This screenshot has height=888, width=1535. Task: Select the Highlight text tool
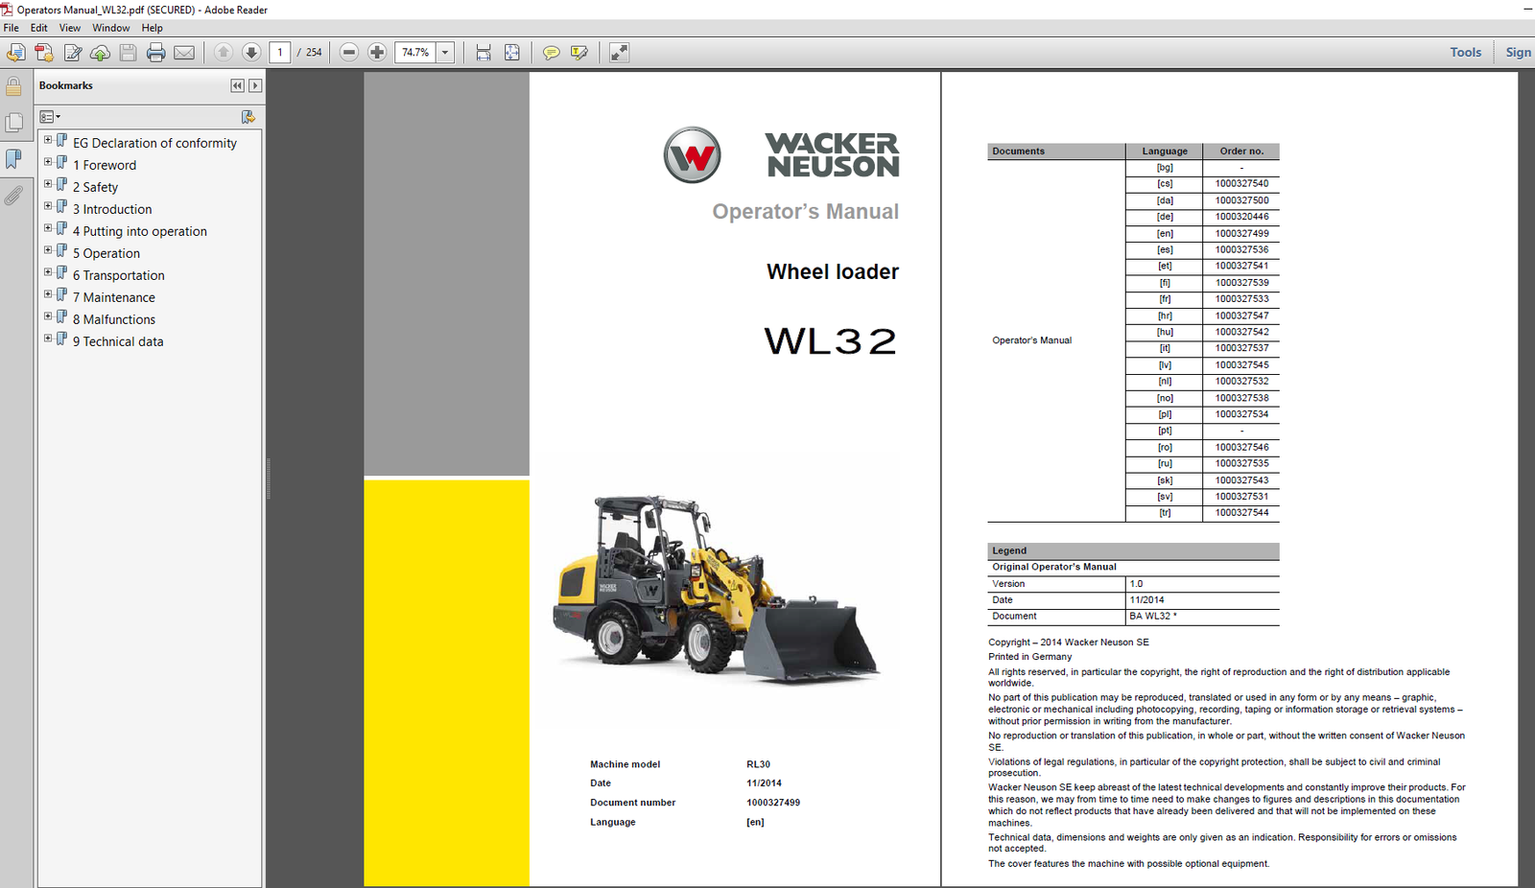click(x=579, y=53)
